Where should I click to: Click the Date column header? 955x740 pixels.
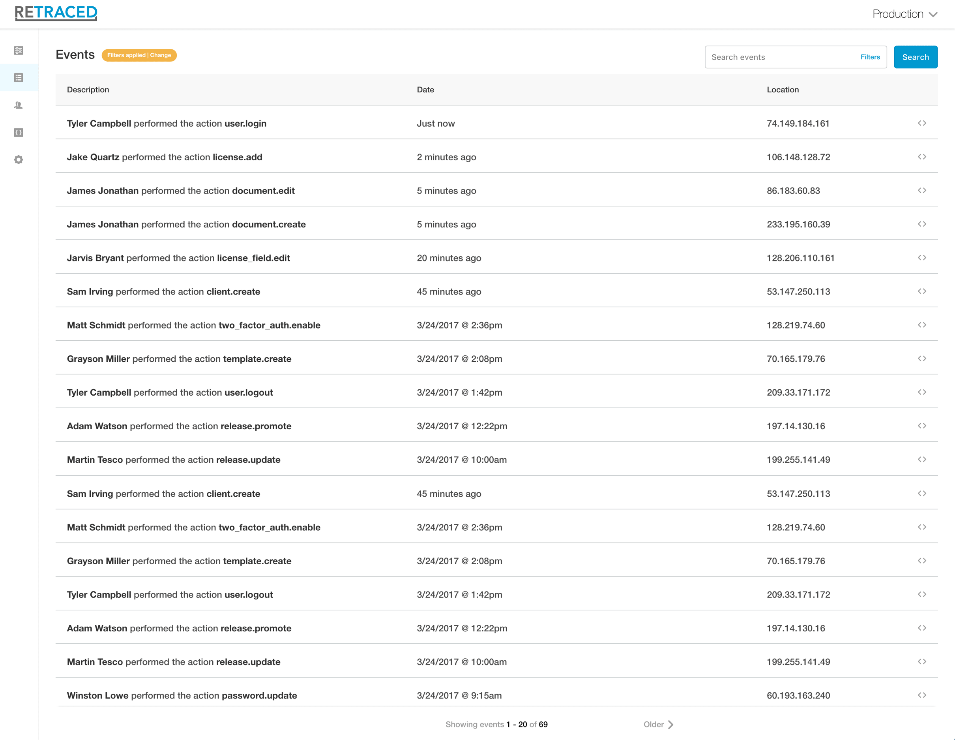pyautogui.click(x=425, y=90)
